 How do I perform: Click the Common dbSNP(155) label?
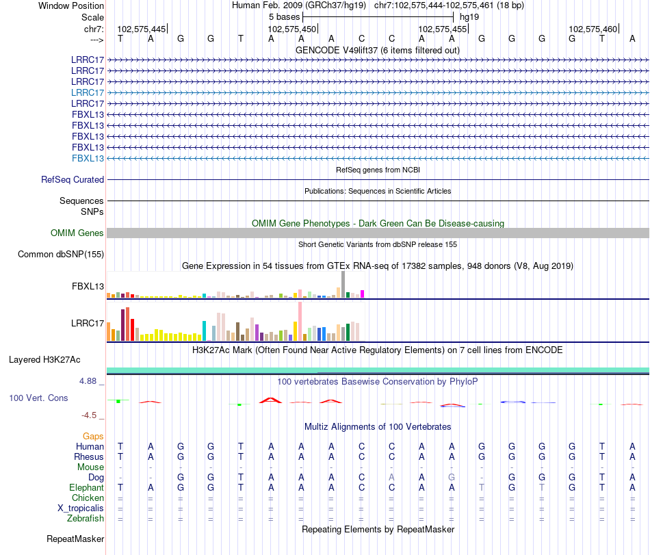61,254
